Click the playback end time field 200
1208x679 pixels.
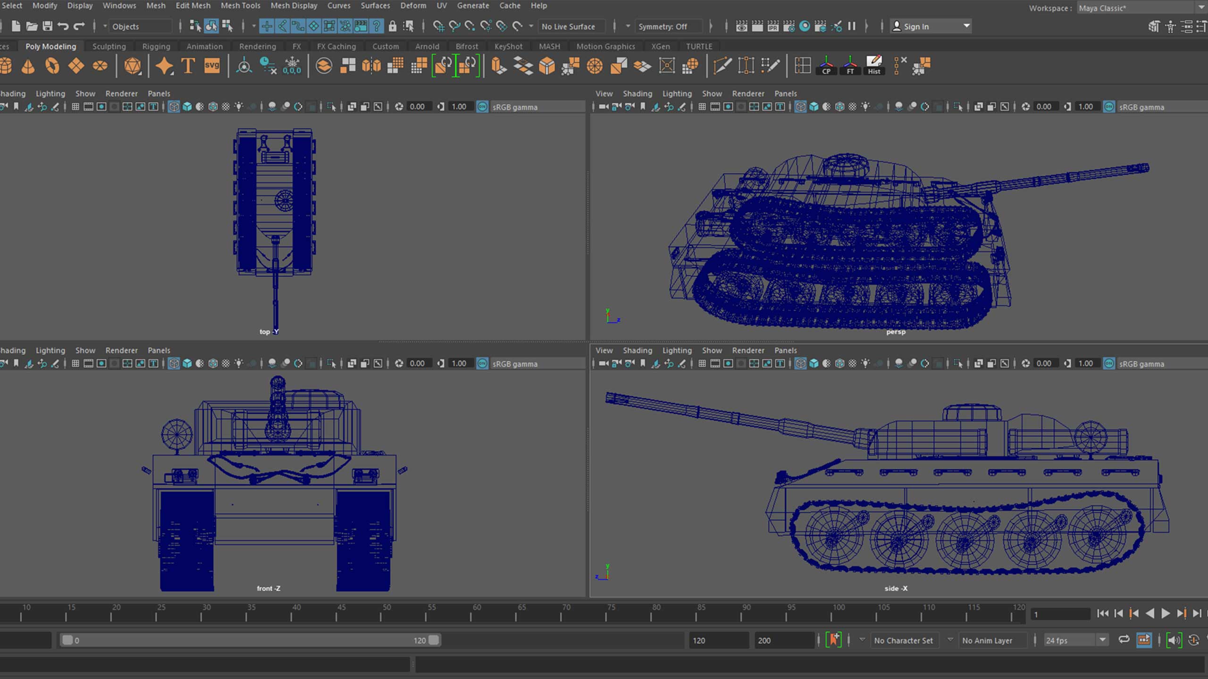click(783, 640)
